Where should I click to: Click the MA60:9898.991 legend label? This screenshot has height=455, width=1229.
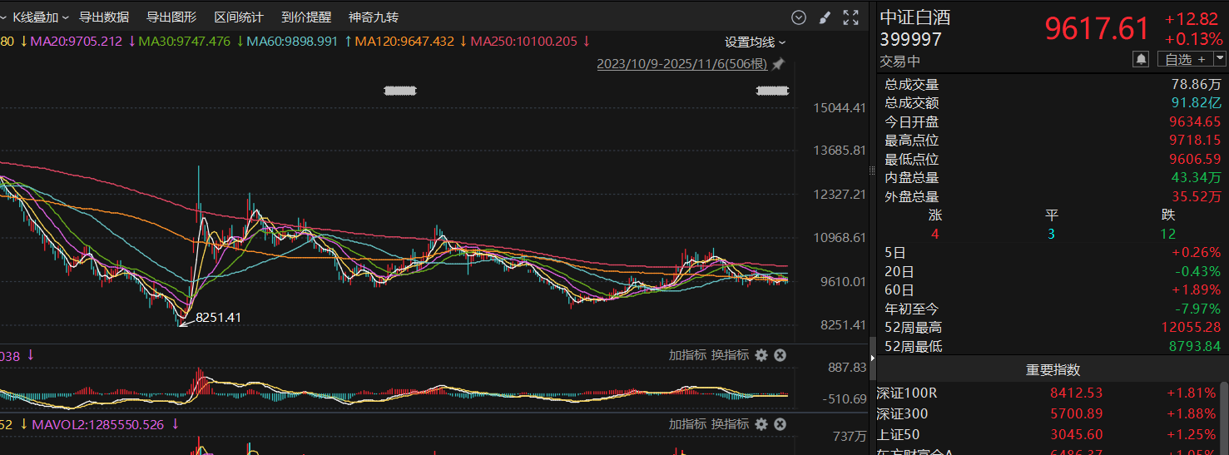(x=292, y=42)
